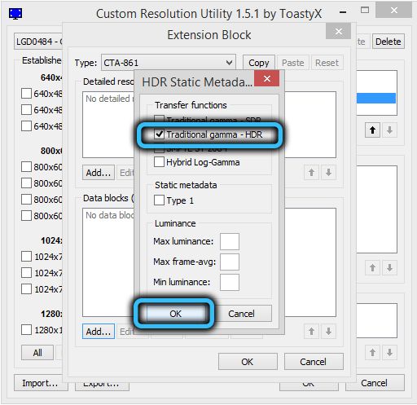Toggle the first 800x60 resolution checkbox
This screenshot has width=417, height=405.
coord(26,167)
